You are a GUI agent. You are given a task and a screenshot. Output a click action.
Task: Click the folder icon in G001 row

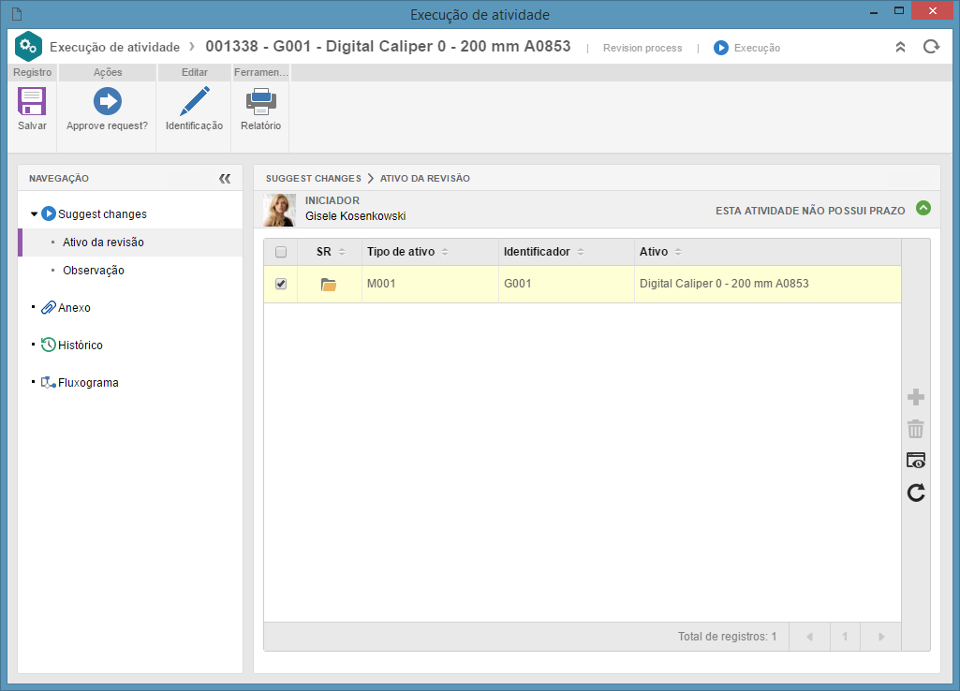tap(329, 285)
